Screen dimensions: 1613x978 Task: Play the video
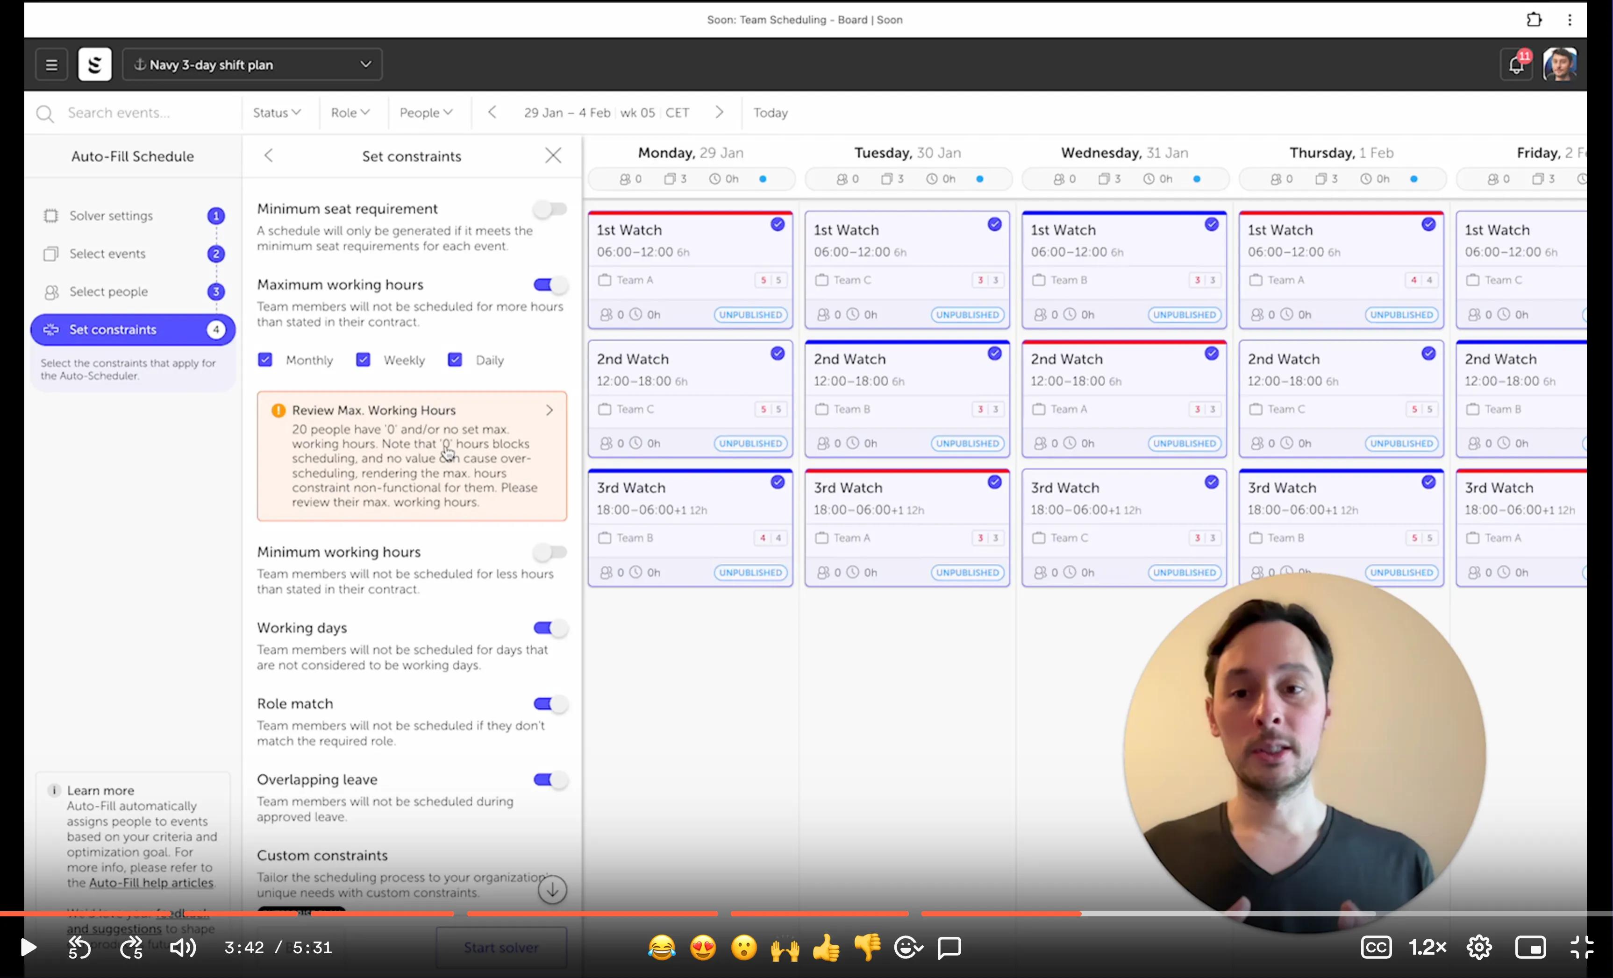[28, 947]
